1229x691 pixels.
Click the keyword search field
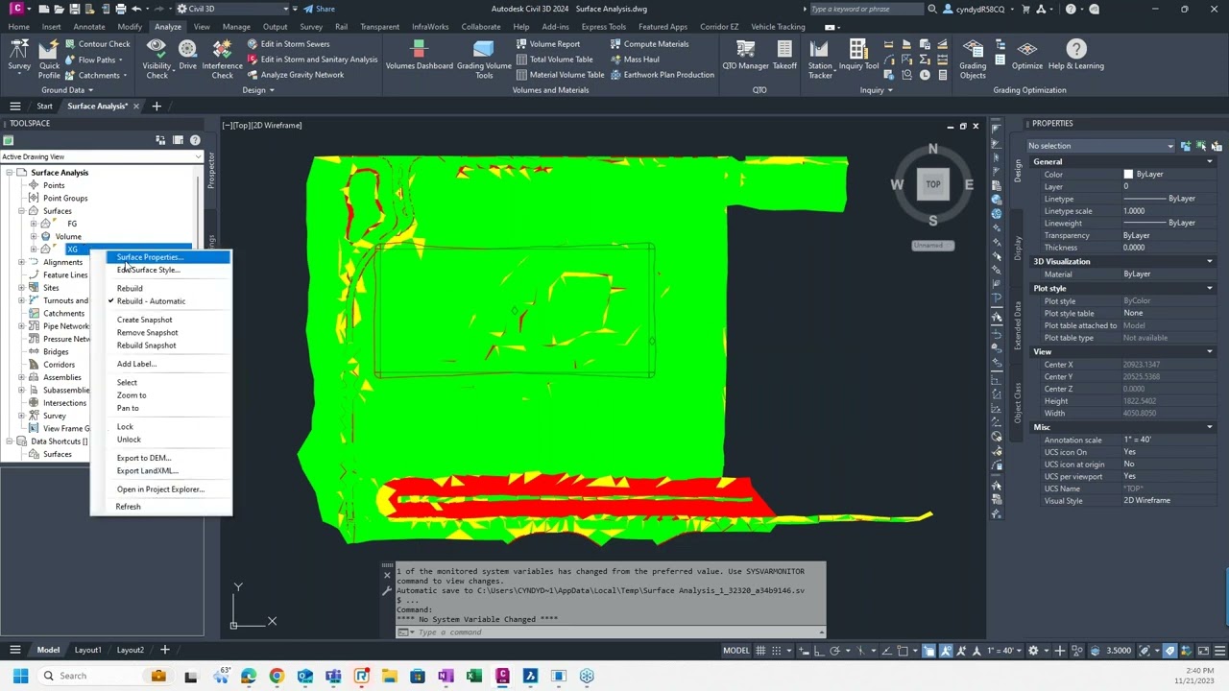click(865, 9)
